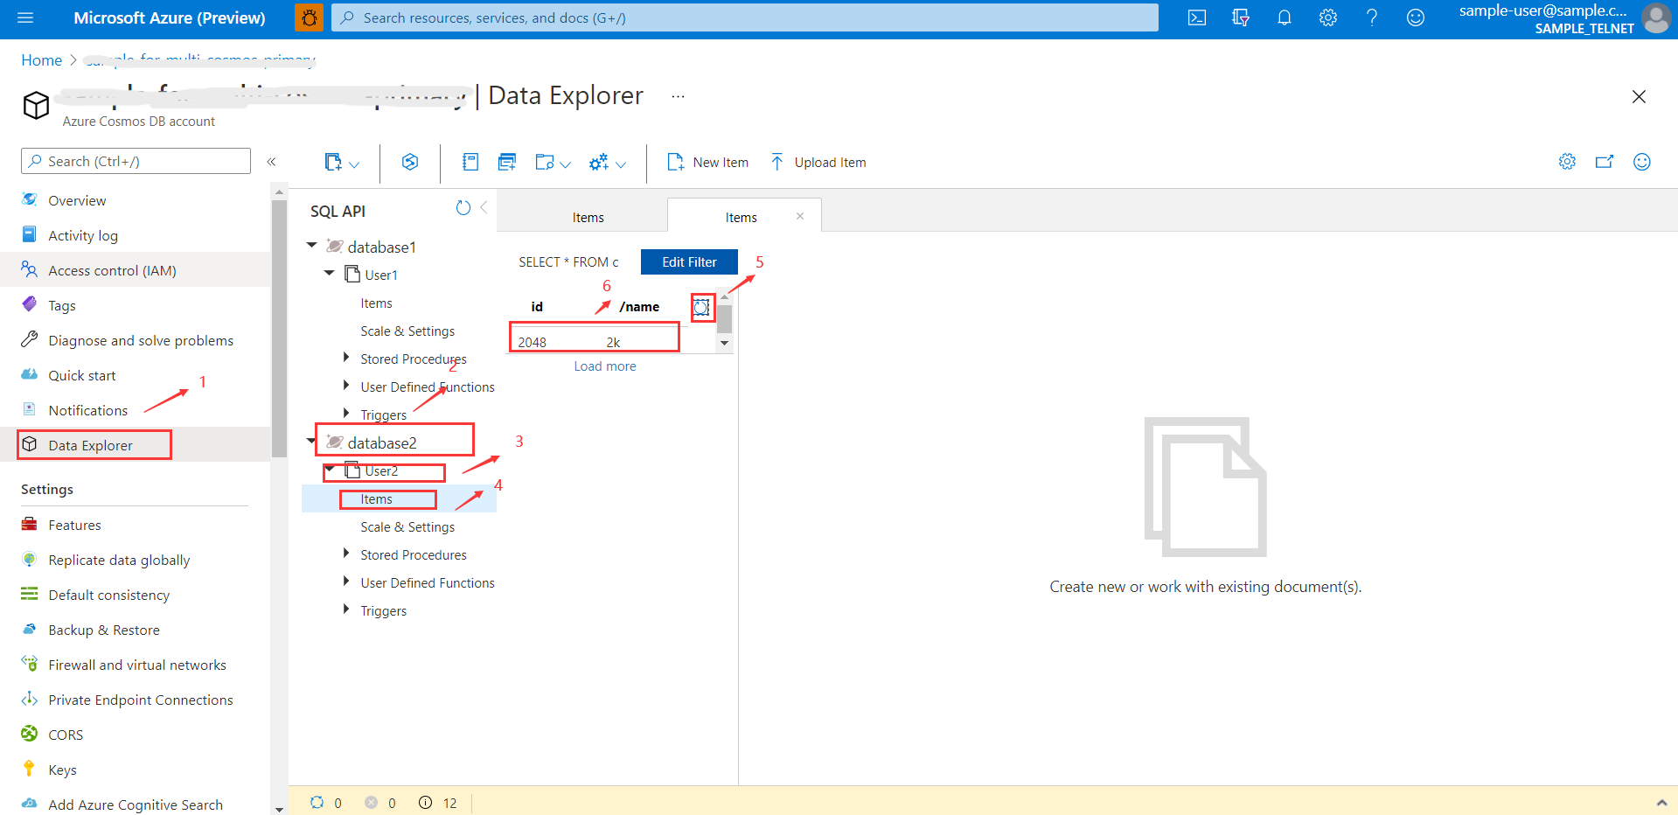Open the portal hamburger menu
Screen dimensions: 1678x815
click(25, 17)
